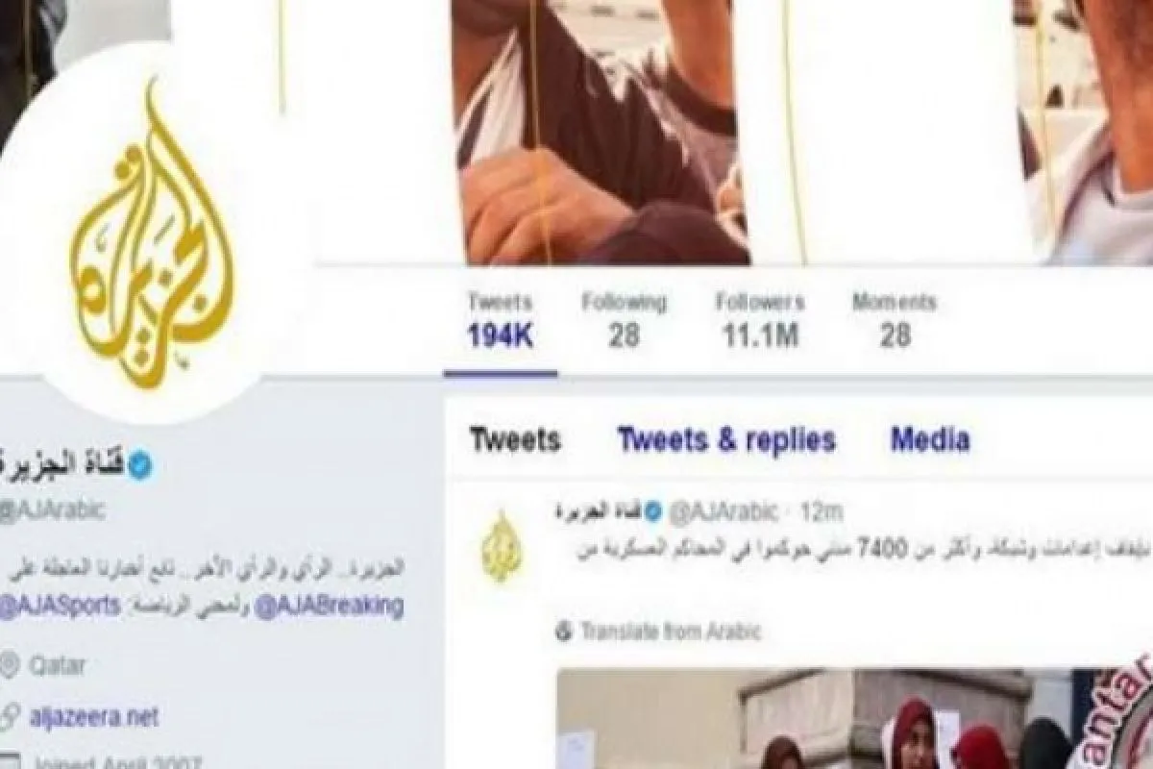Click the globe icon next to Translate from Arabic
This screenshot has height=769, width=1153.
coord(566,632)
